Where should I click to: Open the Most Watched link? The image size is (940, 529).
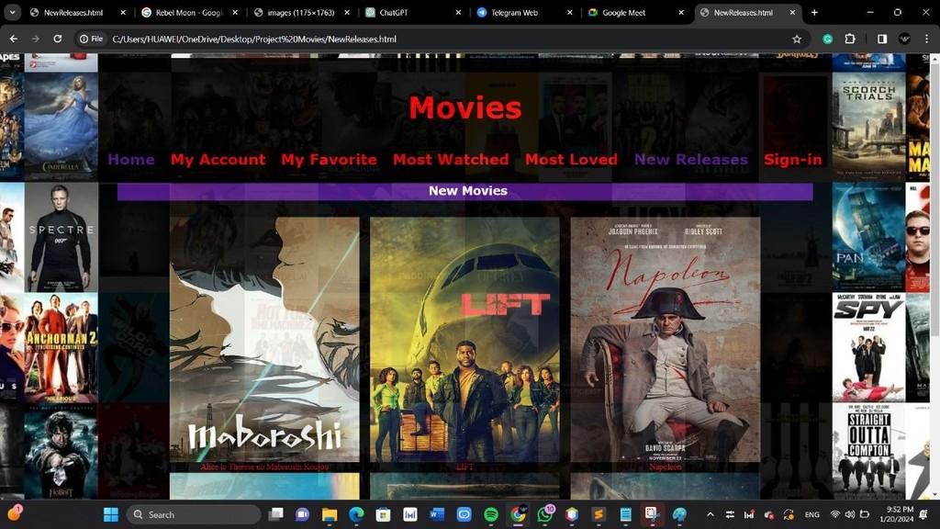tap(451, 160)
